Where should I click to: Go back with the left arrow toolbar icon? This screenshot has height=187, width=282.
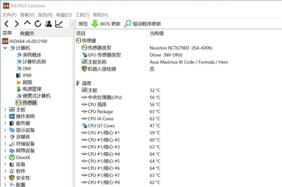pyautogui.click(x=6, y=23)
